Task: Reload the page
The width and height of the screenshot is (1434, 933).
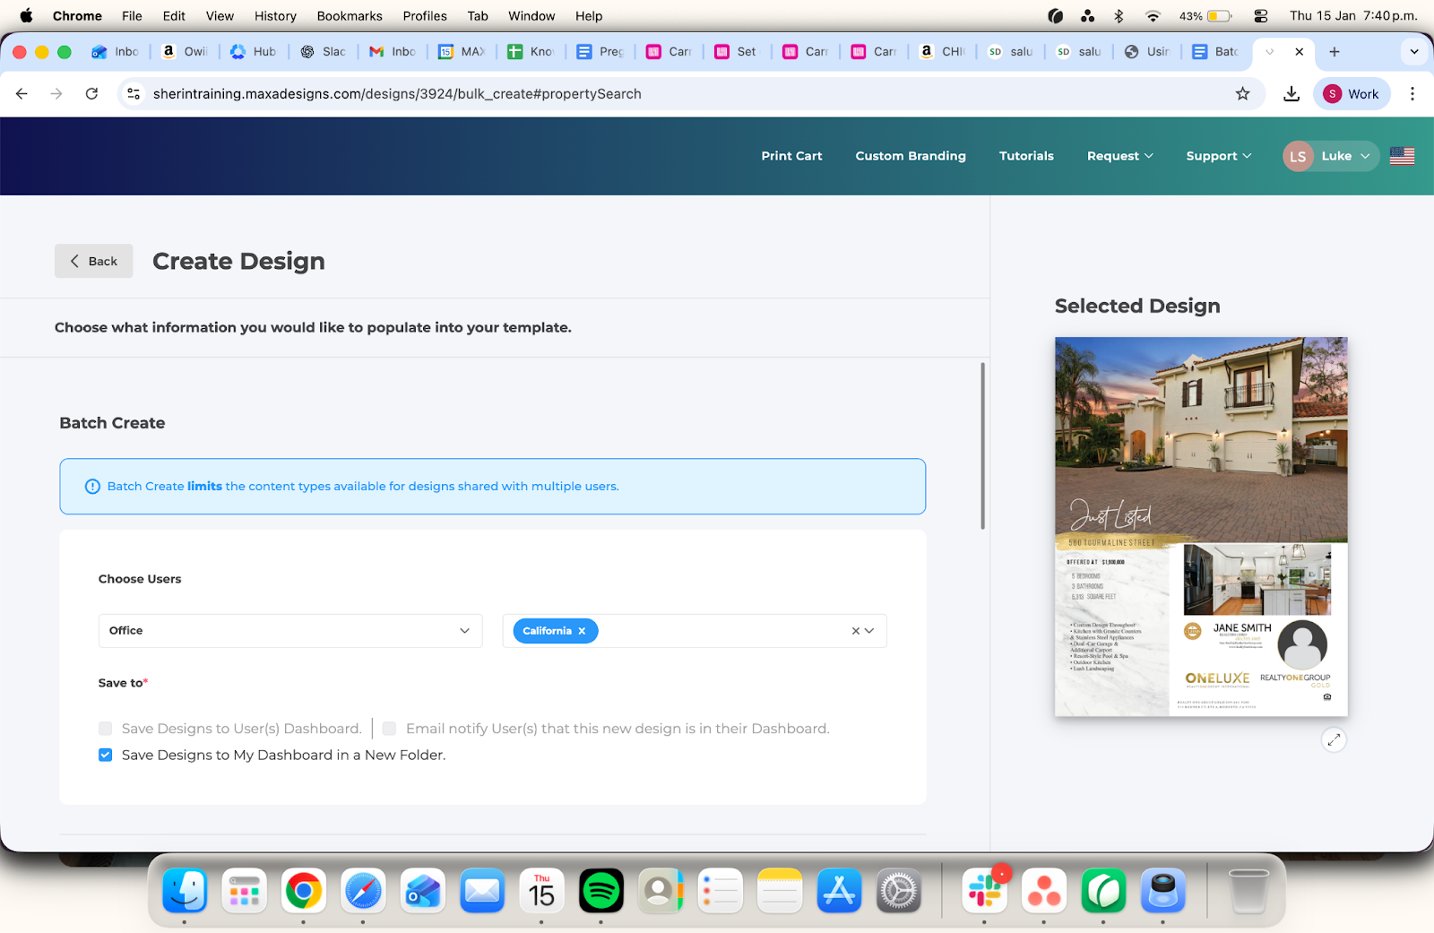Action: point(91,94)
